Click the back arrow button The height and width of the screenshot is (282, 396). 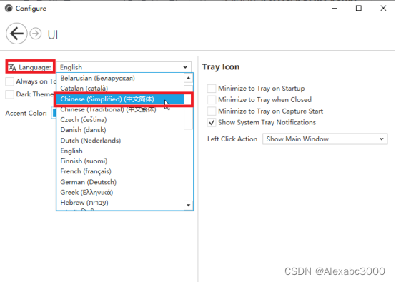[x=16, y=34]
